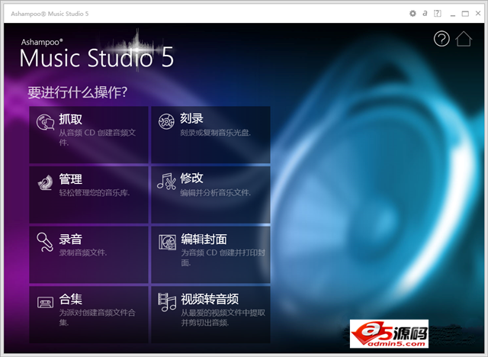The width and height of the screenshot is (488, 357).
Task: Go to home screen via house icon
Action: 464,39
